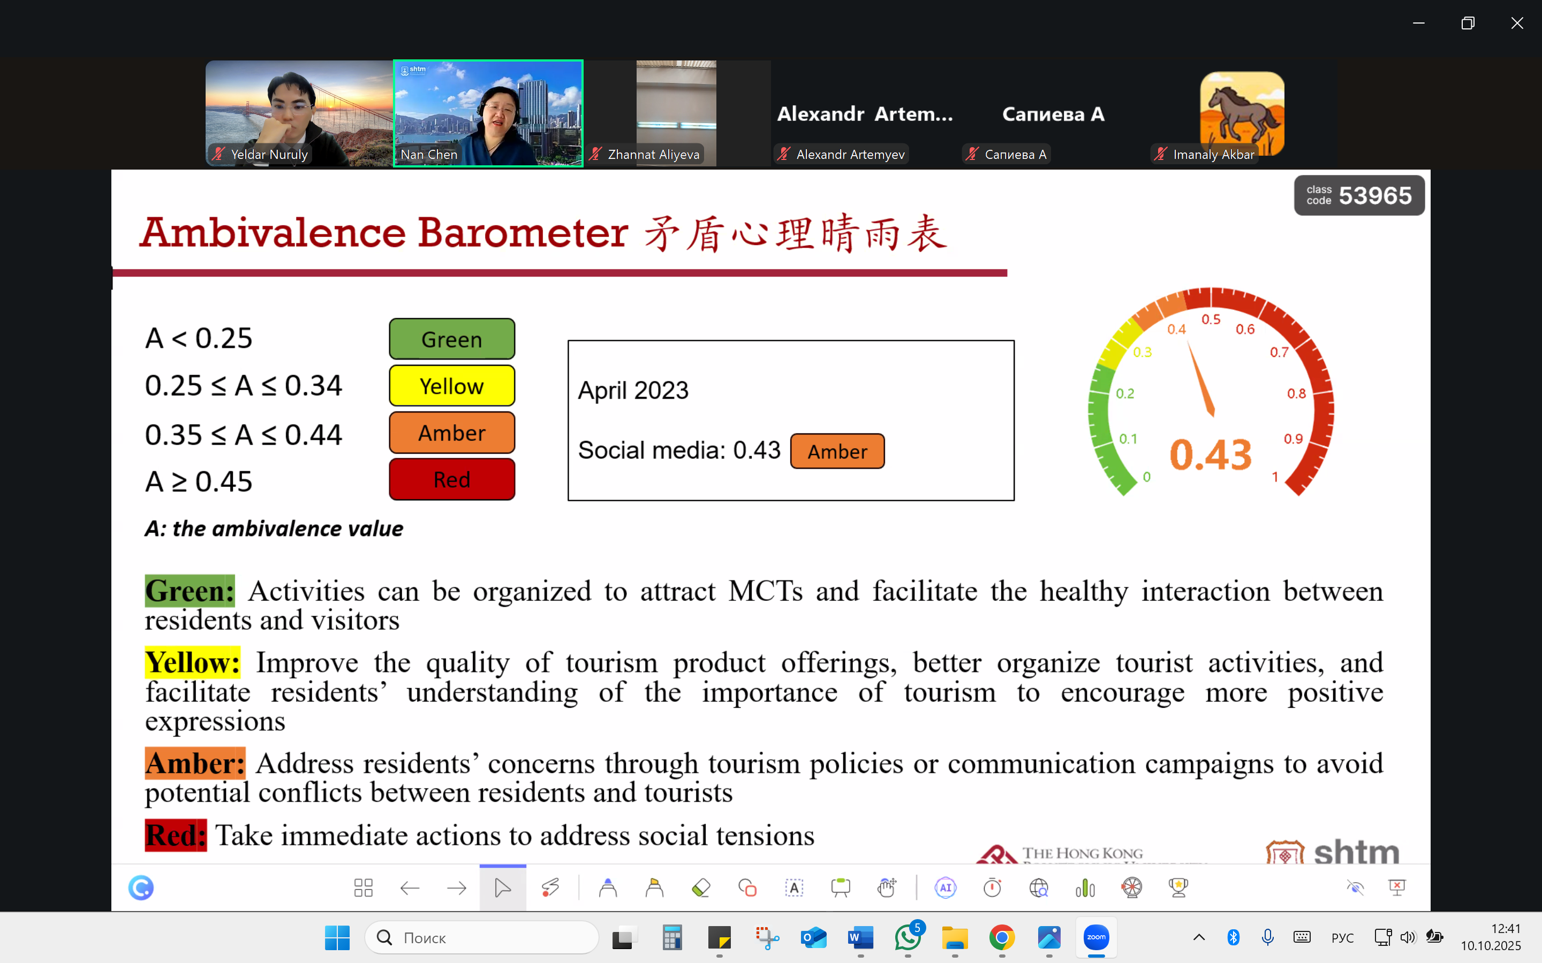This screenshot has width=1542, height=963.
Task: Switch input language РУС indicator
Action: click(1342, 937)
